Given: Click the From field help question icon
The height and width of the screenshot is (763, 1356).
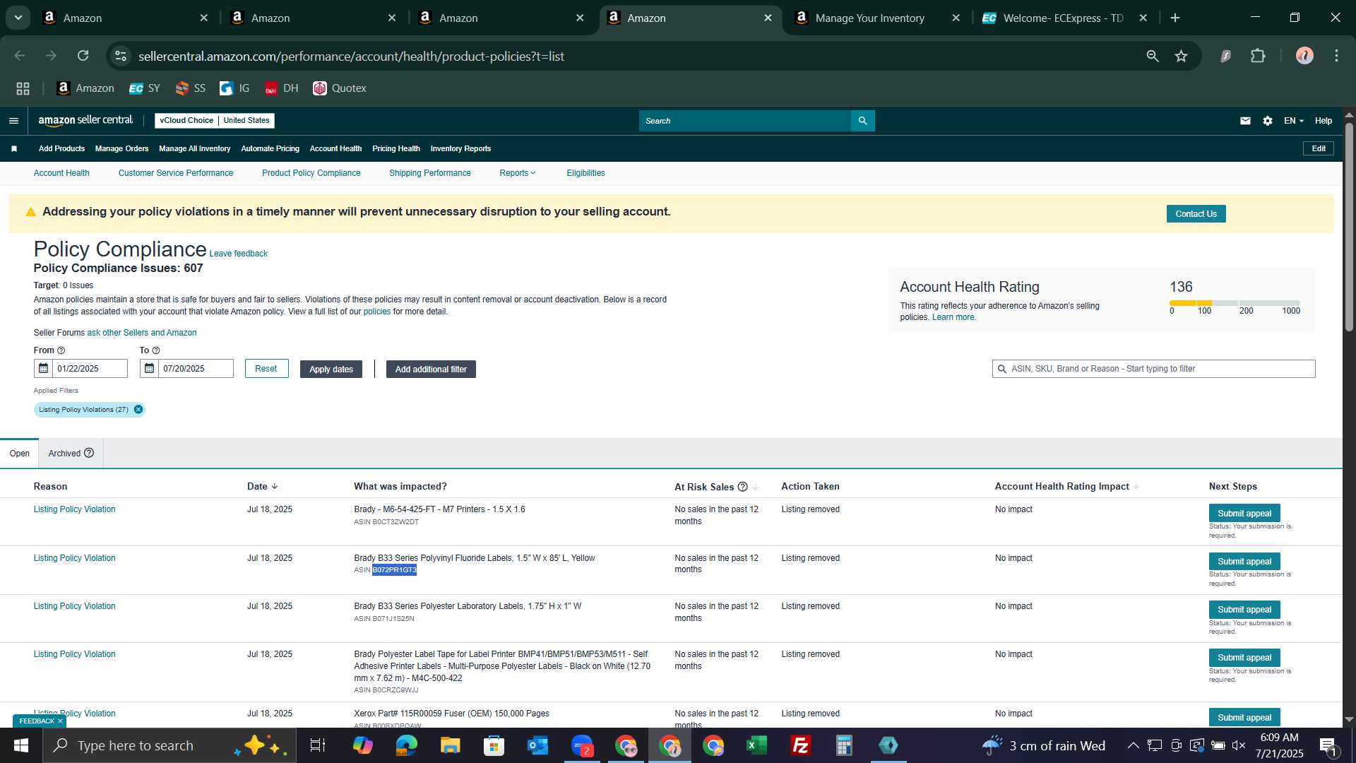Looking at the screenshot, I should coord(61,350).
